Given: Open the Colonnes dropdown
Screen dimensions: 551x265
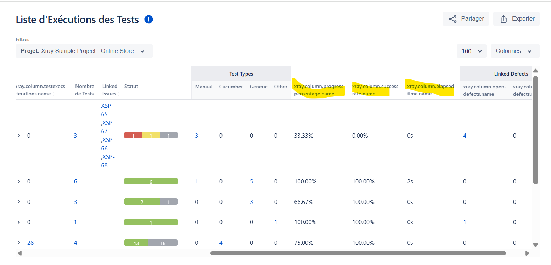Looking at the screenshot, I should [515, 51].
